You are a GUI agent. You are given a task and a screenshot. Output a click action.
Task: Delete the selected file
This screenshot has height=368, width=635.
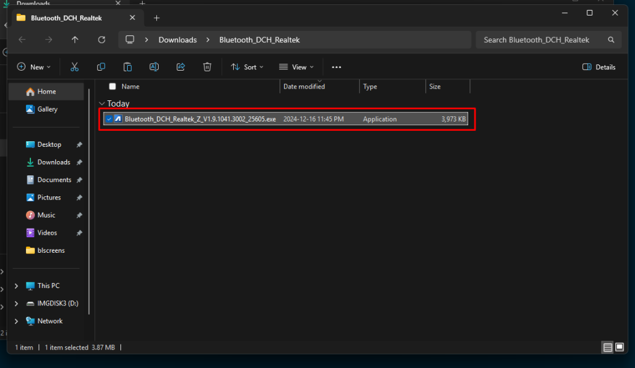[207, 66]
